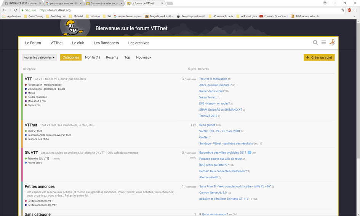This screenshot has width=360, height=216.
Task: Open the forum search magnifier icon
Action: point(315,43)
